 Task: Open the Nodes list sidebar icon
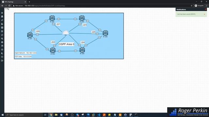point(2,17)
